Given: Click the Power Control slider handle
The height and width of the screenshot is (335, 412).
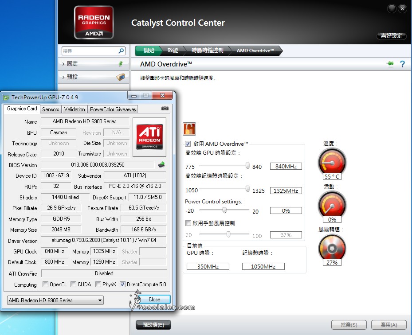Looking at the screenshot, I should click(x=224, y=210).
